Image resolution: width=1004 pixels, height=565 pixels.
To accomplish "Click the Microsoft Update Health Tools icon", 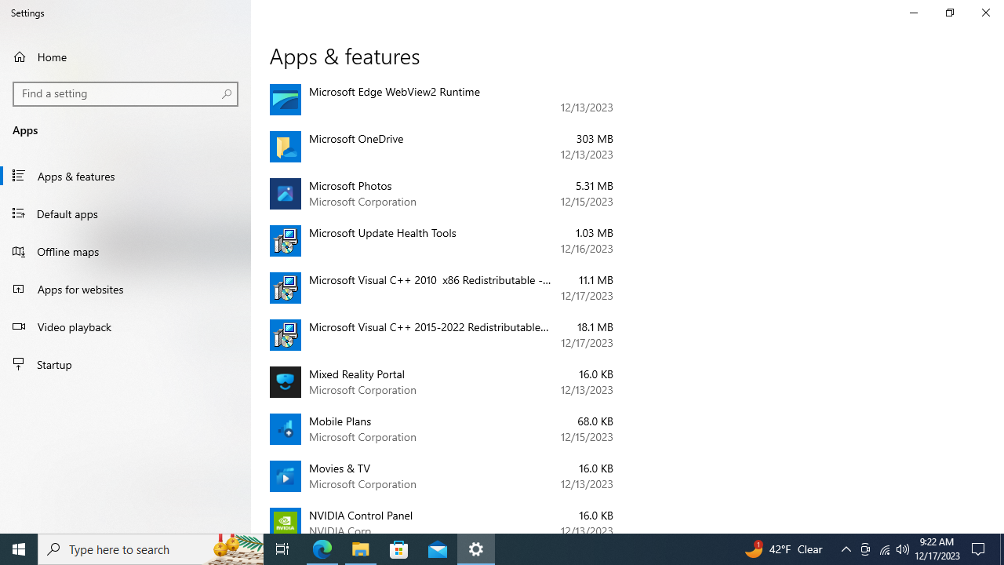I will 285,241.
